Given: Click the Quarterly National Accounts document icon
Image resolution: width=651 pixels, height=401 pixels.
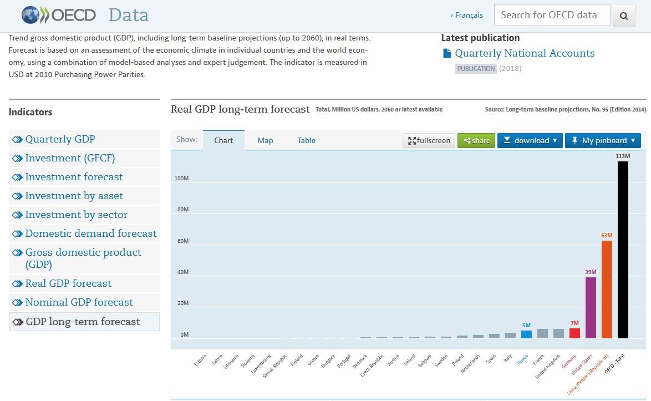Looking at the screenshot, I should tap(447, 53).
